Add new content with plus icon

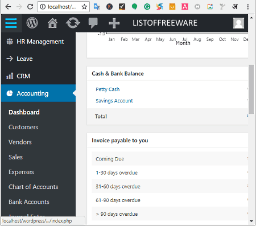pos(114,23)
